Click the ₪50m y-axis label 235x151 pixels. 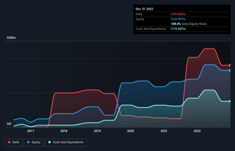click(11, 38)
